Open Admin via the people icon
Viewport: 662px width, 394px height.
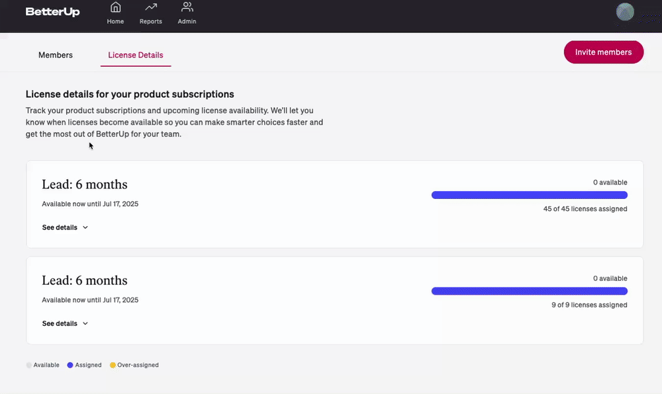[x=187, y=7]
